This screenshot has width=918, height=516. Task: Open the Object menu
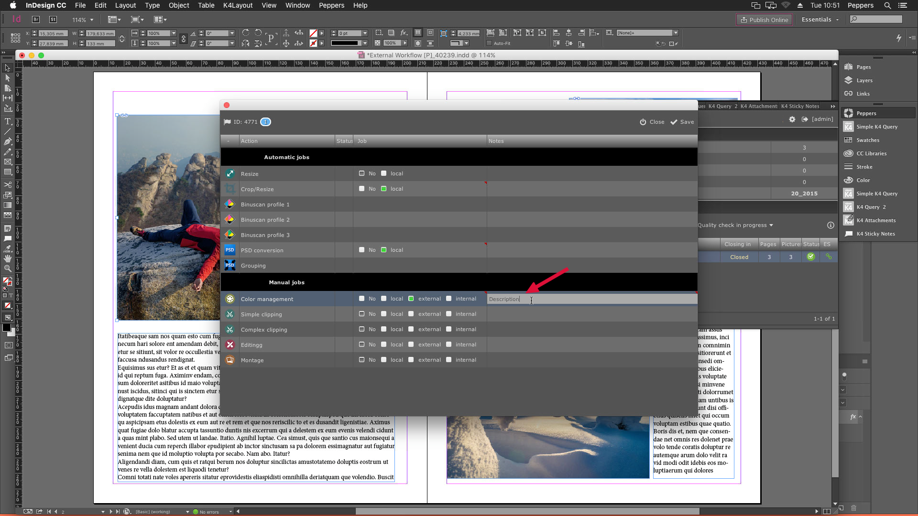(x=179, y=5)
